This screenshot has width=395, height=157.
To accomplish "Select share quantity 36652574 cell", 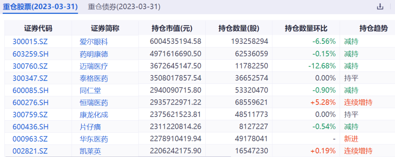I will tap(252, 78).
